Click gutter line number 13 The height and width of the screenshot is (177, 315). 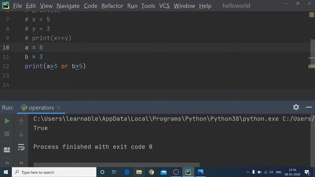click(6, 75)
